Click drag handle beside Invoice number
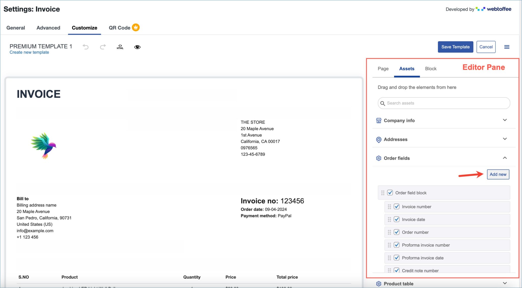The image size is (522, 288). pos(389,207)
